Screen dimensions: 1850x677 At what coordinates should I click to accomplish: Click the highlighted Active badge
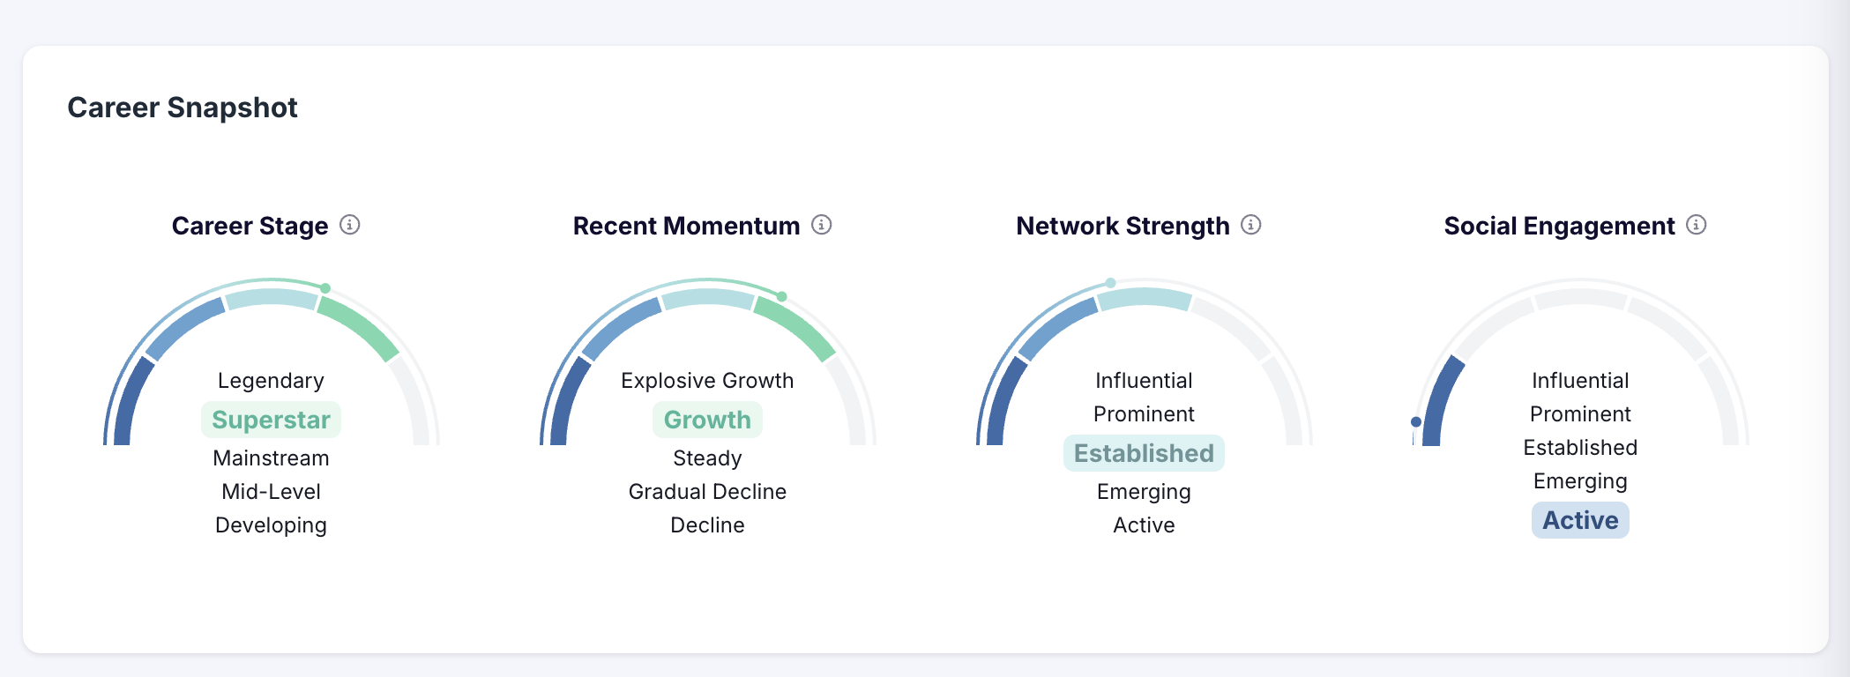(1580, 520)
